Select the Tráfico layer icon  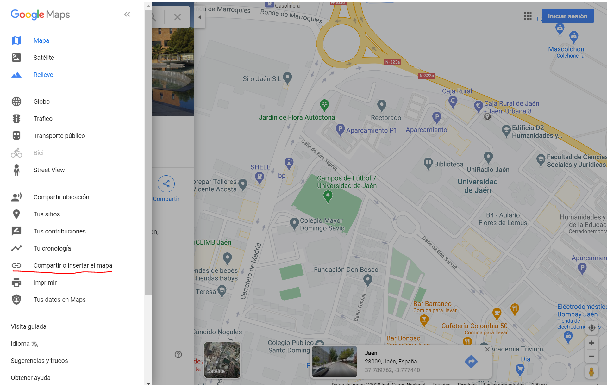(16, 118)
